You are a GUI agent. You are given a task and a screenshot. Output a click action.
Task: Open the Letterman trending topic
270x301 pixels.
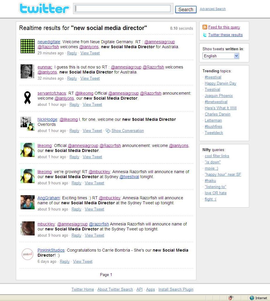213,120
